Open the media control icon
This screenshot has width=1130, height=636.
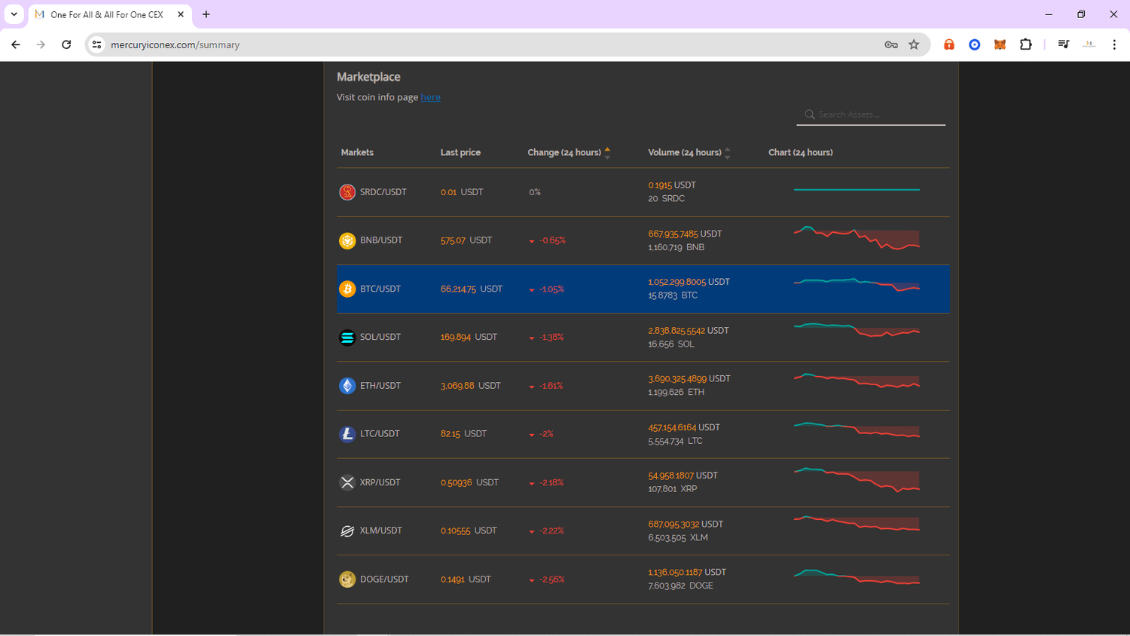tap(1064, 44)
